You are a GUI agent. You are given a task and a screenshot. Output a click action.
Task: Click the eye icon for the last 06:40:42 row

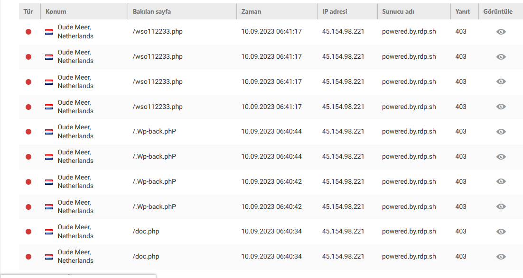501,206
